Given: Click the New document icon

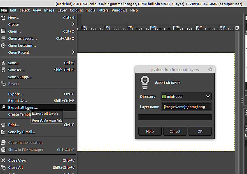Looking at the screenshot, I should (3, 17).
